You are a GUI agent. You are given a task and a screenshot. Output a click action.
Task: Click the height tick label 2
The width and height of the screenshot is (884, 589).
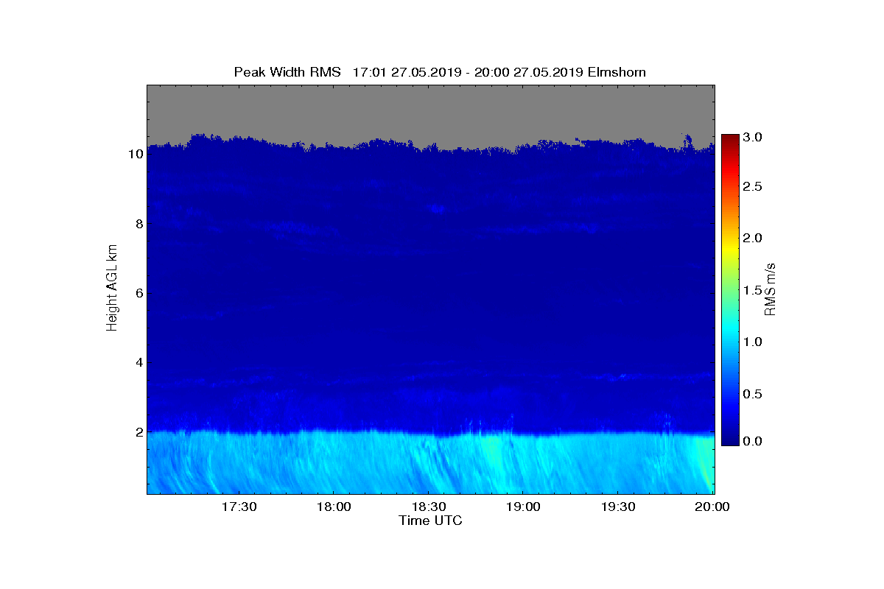(138, 432)
